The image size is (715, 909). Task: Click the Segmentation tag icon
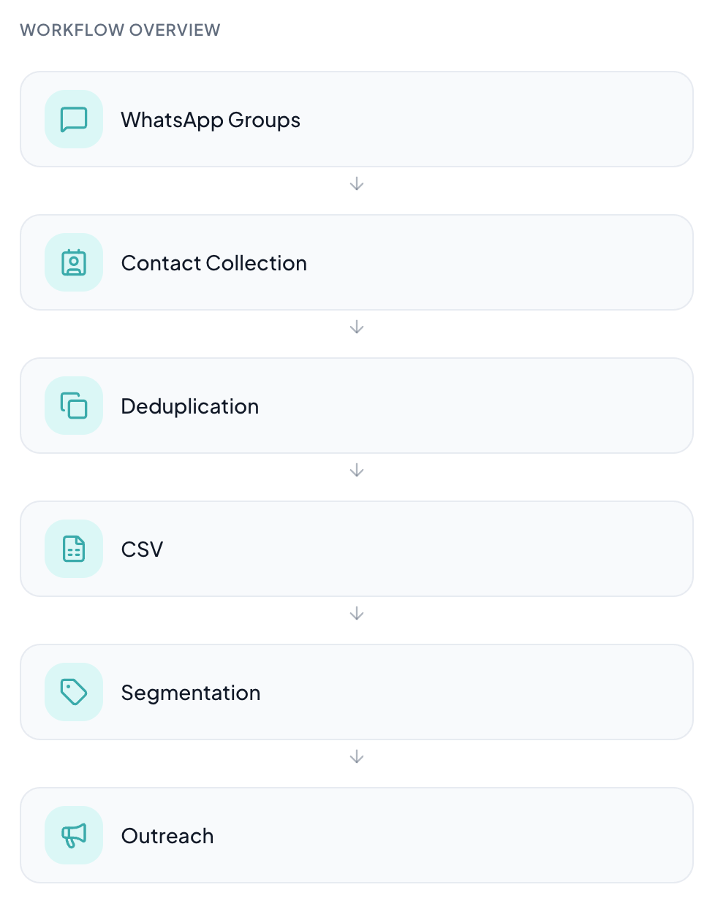coord(74,692)
